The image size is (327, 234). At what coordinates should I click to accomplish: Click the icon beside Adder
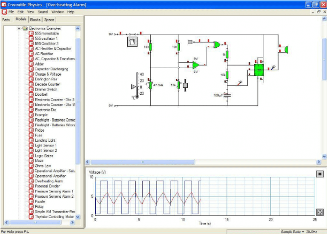point(31,64)
